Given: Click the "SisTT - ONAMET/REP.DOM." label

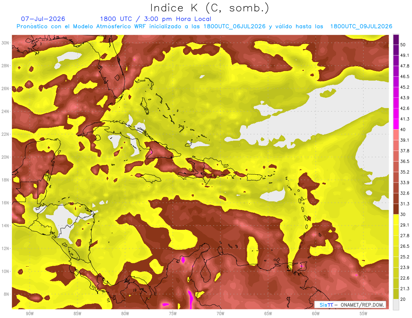Looking at the screenshot, I should 350,305.
